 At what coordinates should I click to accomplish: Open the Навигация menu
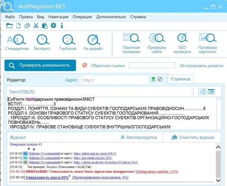point(59,17)
